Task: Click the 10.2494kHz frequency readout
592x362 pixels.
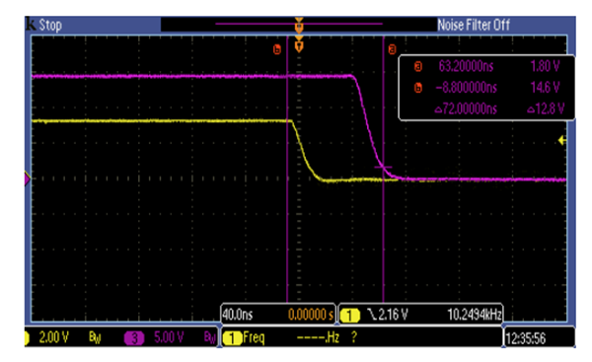Action: click(475, 315)
